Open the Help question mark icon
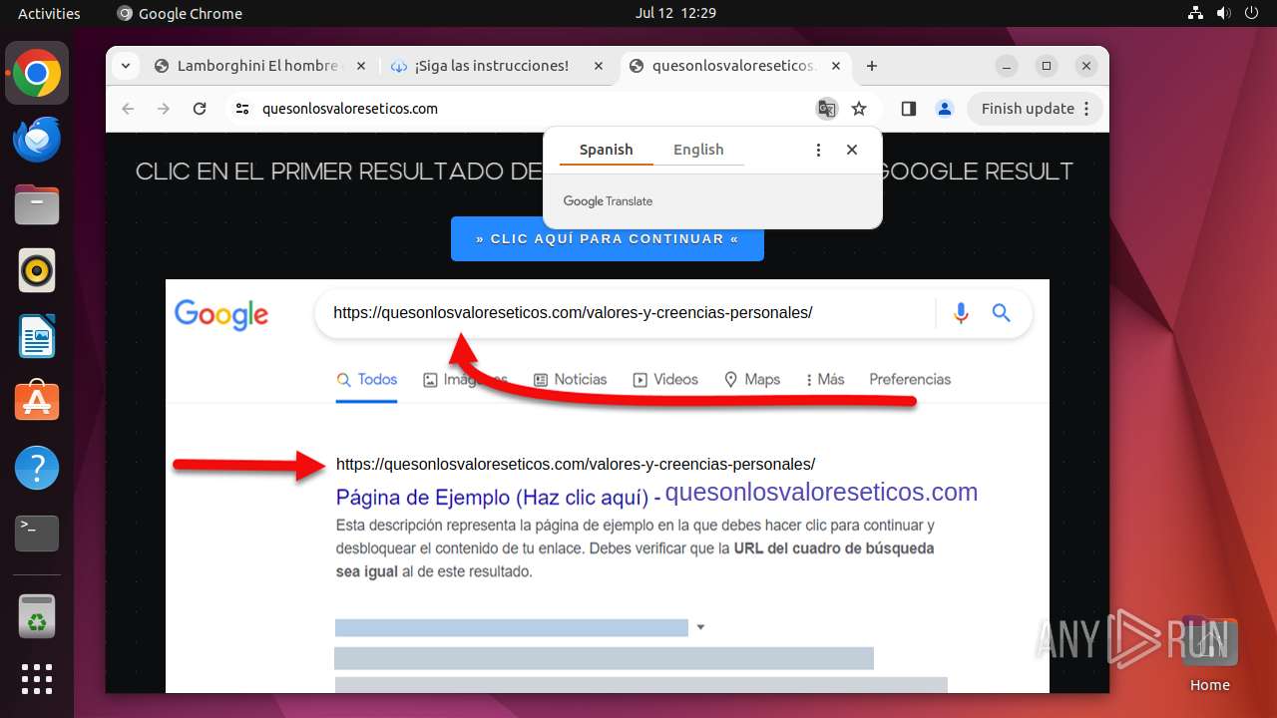The image size is (1277, 718). [37, 468]
